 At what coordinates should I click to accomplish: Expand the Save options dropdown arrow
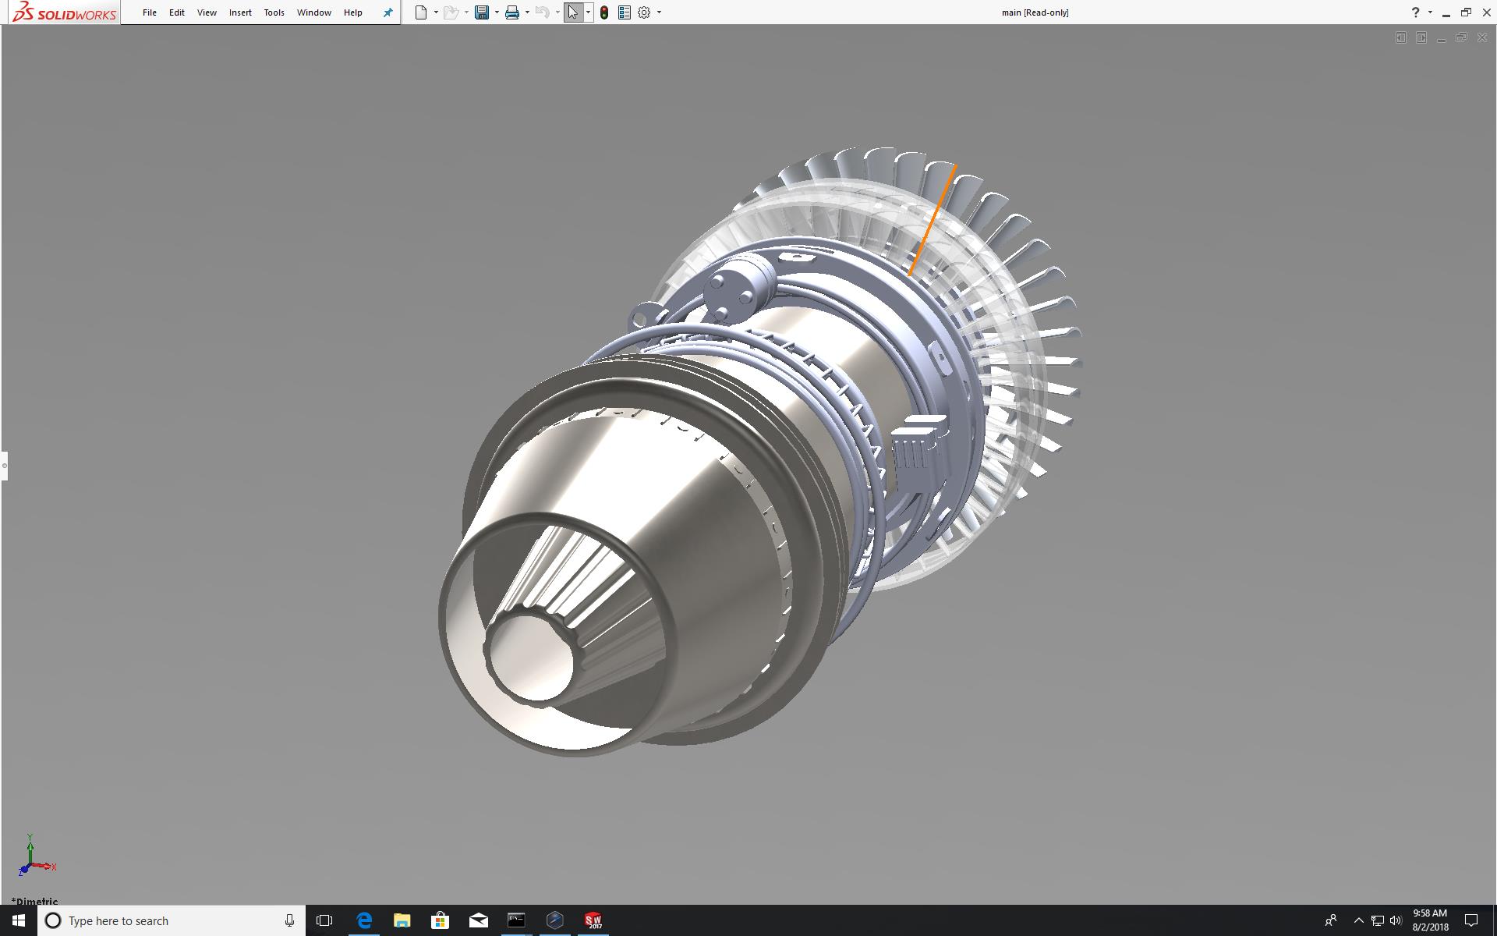point(497,12)
